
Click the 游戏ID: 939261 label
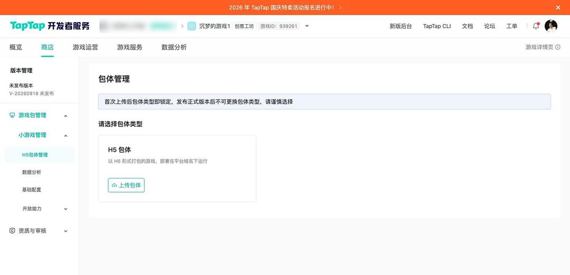click(279, 26)
